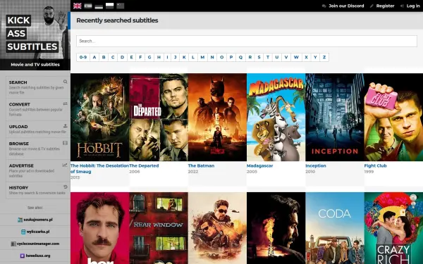This screenshot has width=423, height=264.
Task: Open the HISTORY menu item
Action: click(x=38, y=190)
